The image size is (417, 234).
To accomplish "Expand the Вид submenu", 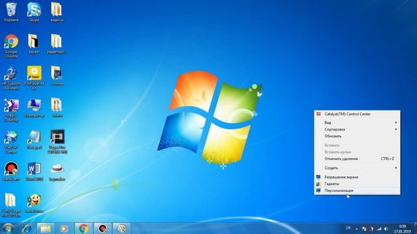I will click(357, 123).
